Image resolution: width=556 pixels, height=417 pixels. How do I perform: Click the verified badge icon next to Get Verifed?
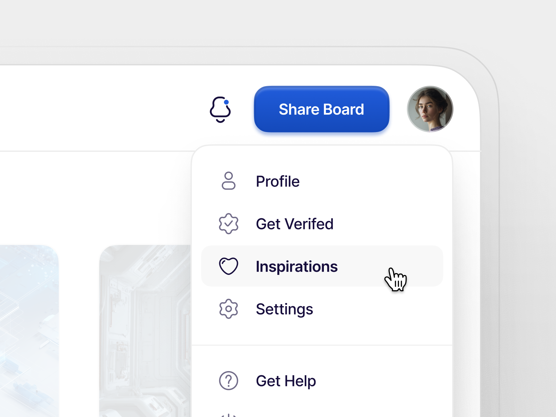click(229, 224)
